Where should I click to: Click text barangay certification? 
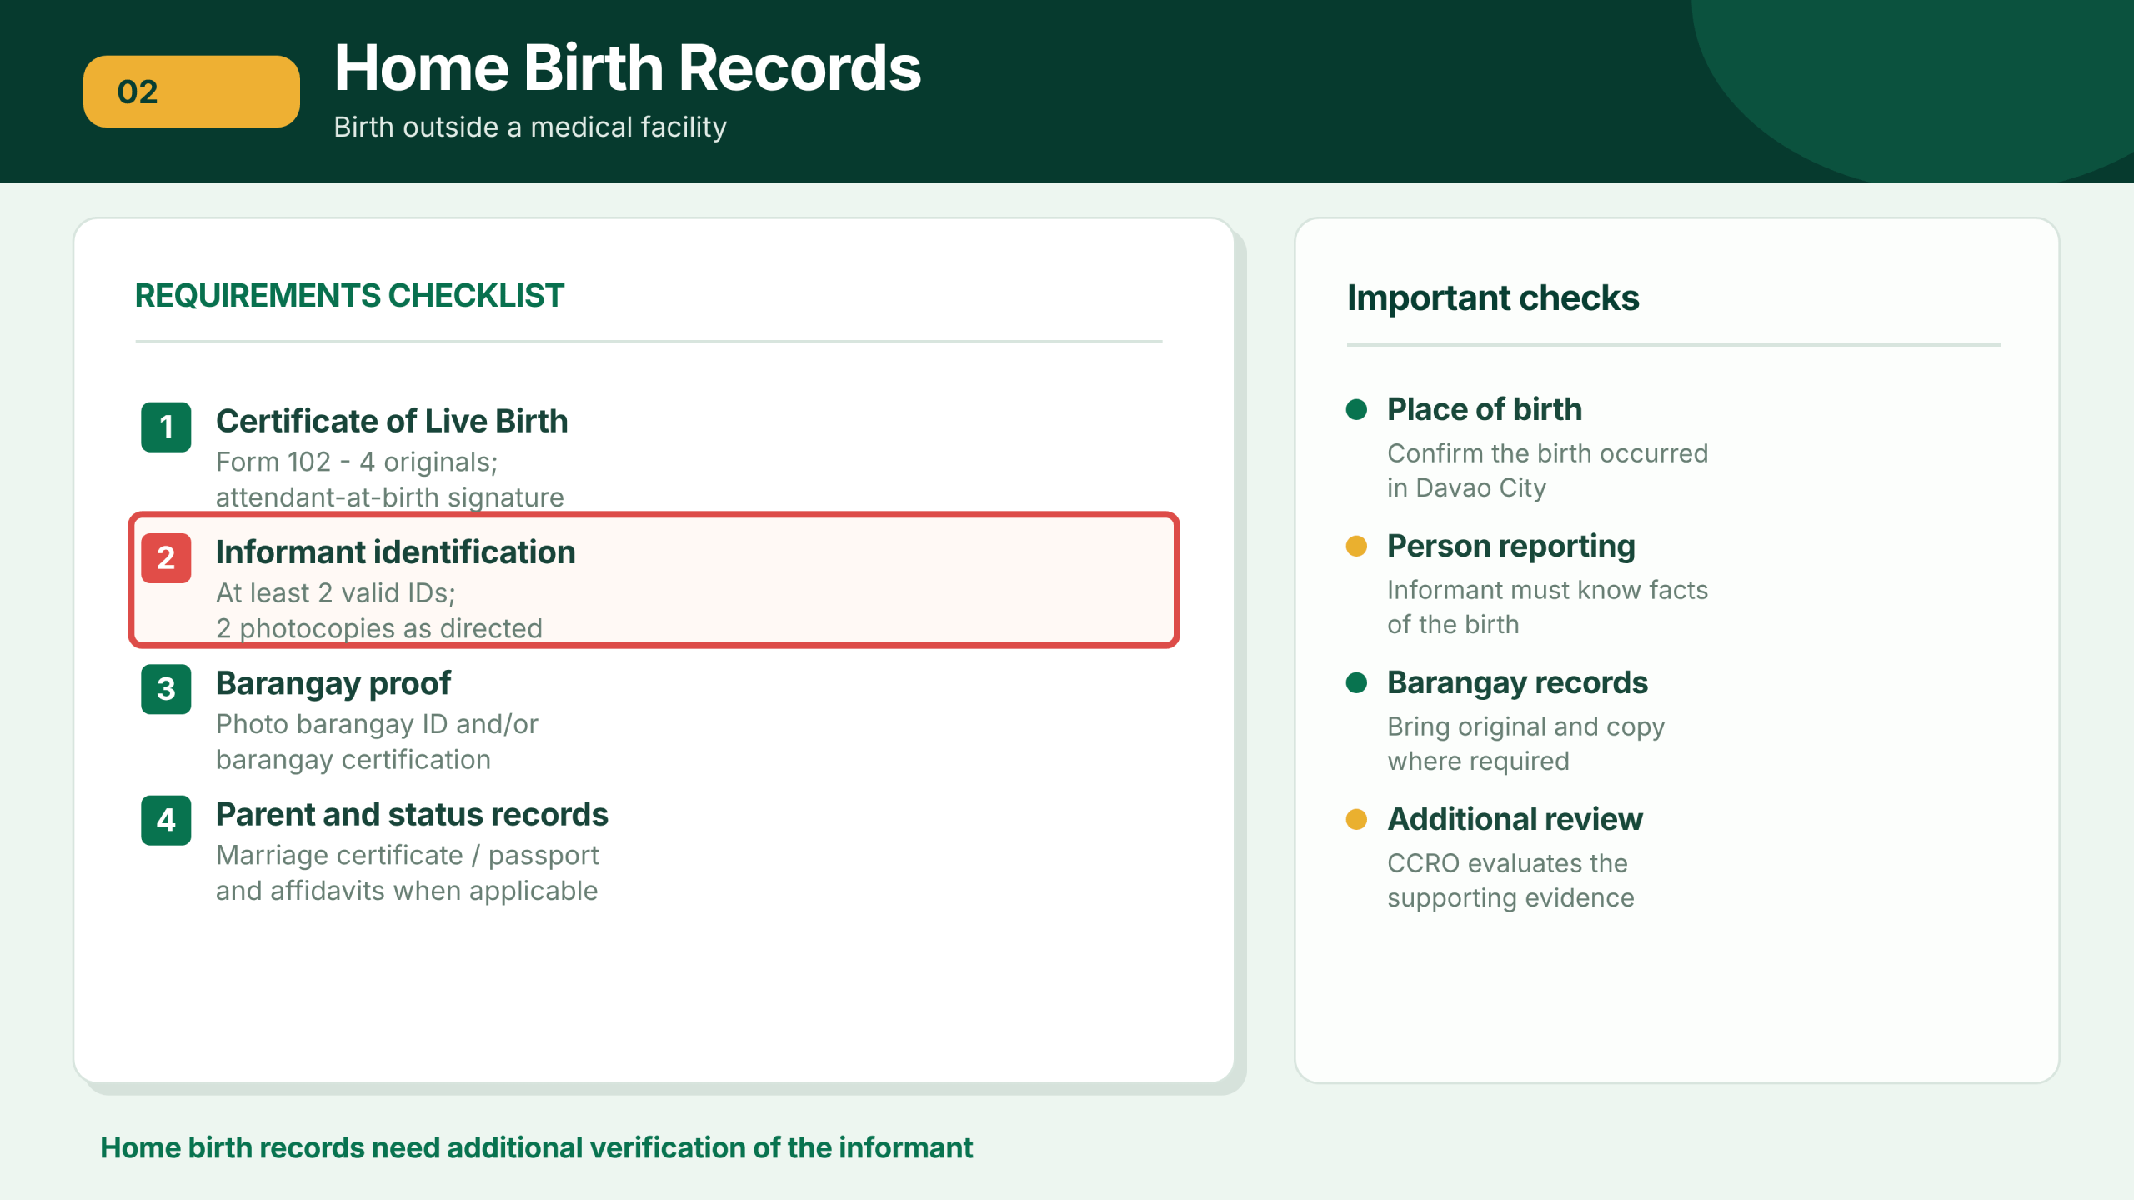click(353, 760)
